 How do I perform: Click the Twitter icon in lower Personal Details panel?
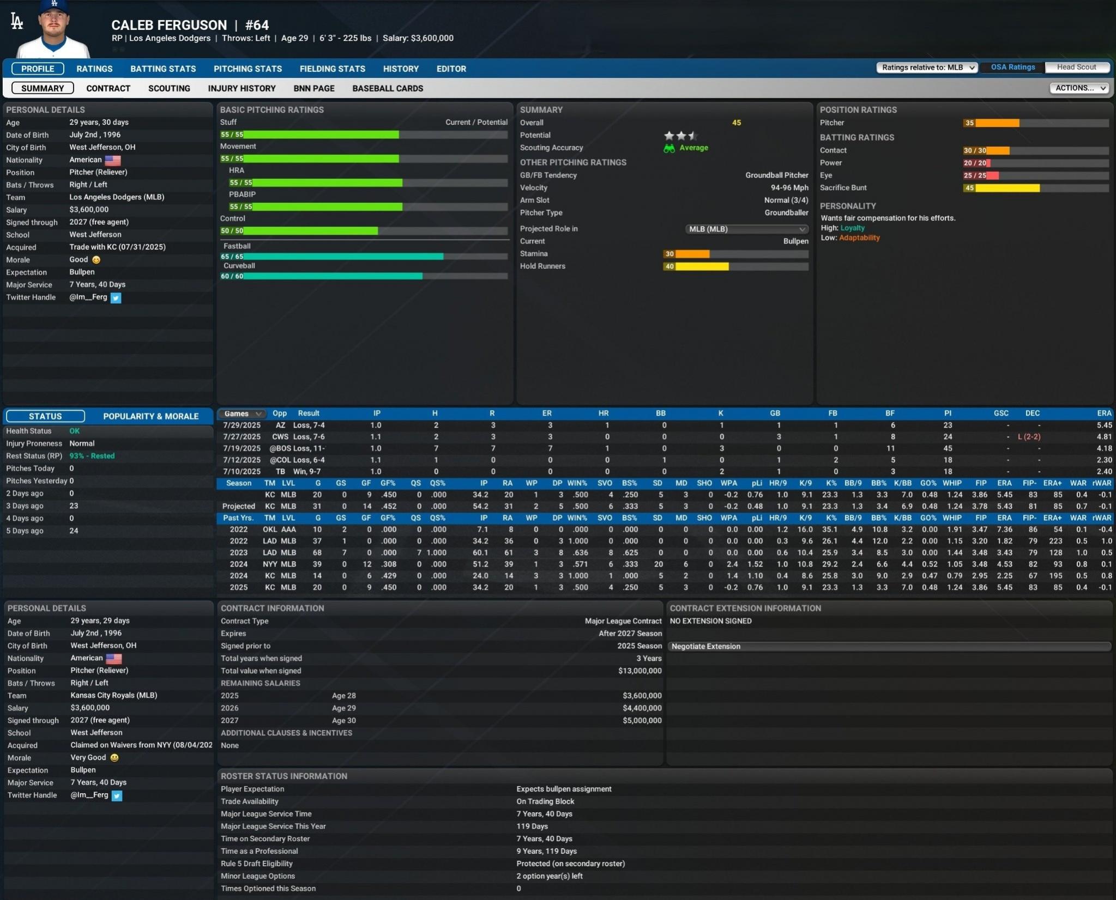click(117, 796)
